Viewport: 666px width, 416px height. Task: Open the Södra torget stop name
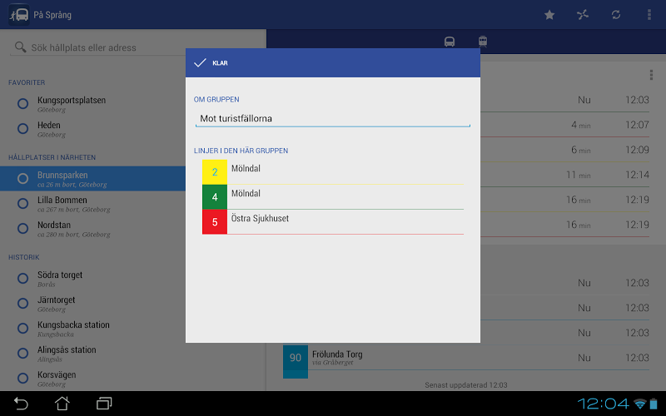point(60,275)
